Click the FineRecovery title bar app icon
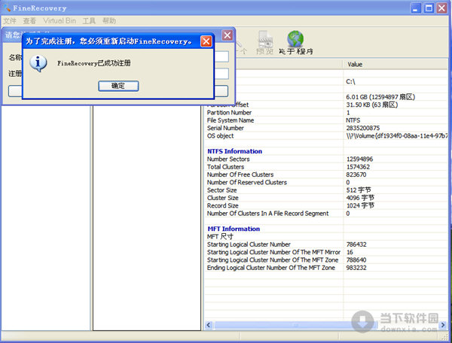Image resolution: width=452 pixels, height=343 pixels. (x=8, y=8)
